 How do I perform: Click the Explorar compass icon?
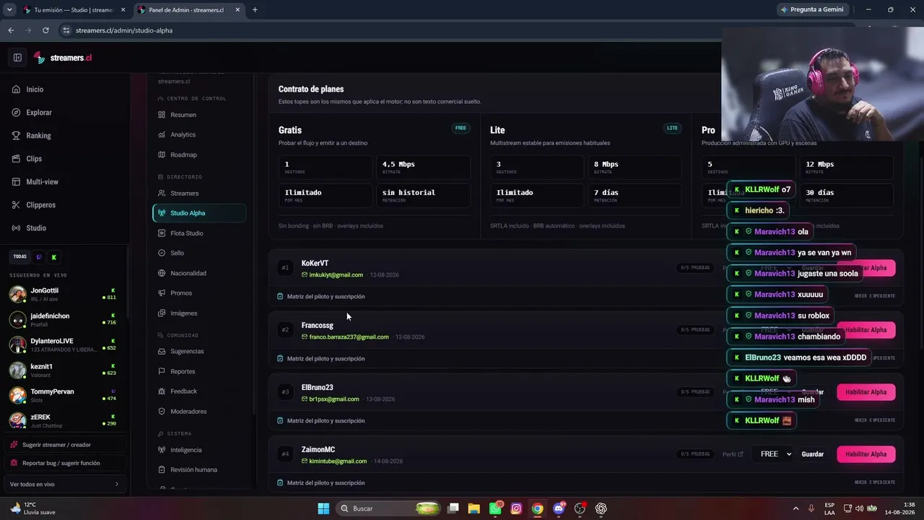coord(17,113)
